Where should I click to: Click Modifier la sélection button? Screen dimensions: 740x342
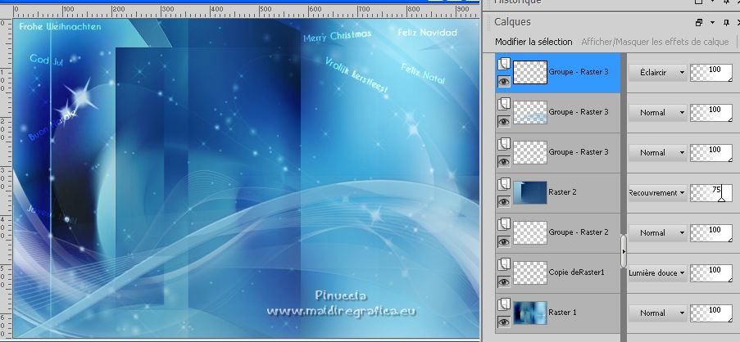533,42
